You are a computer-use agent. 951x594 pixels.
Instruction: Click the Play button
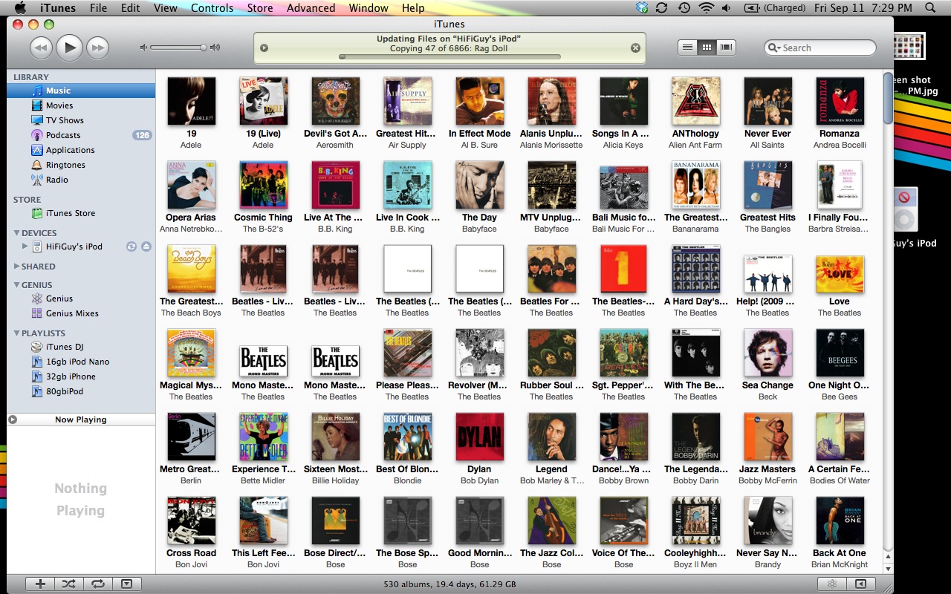click(69, 48)
